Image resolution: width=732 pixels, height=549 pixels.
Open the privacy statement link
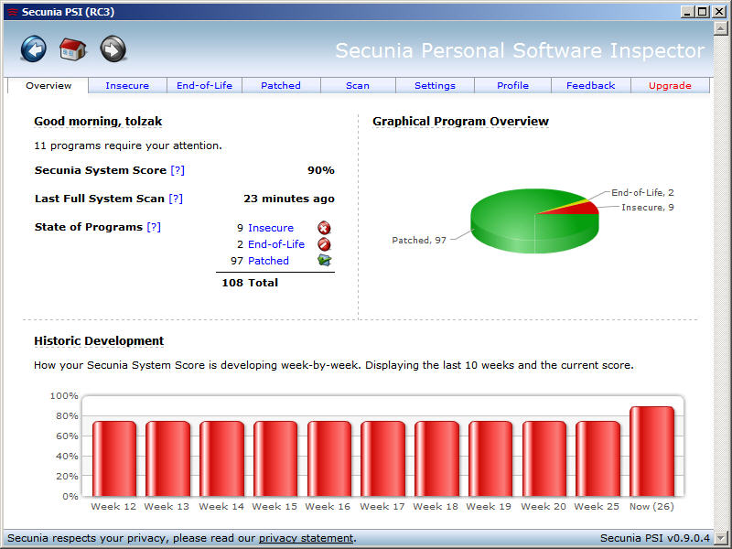(x=306, y=538)
